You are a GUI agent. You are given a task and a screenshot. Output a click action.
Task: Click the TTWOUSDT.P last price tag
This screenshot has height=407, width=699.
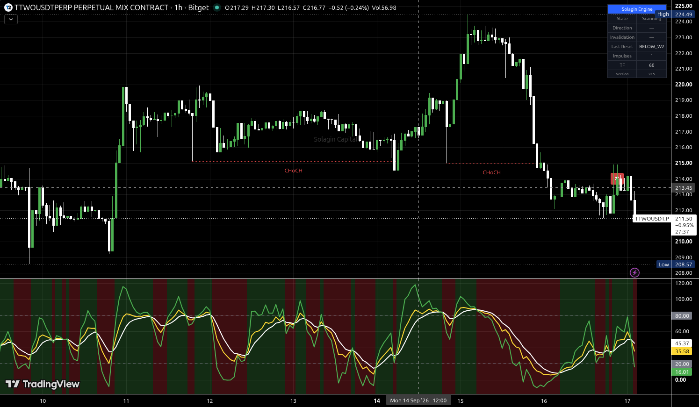coord(652,219)
